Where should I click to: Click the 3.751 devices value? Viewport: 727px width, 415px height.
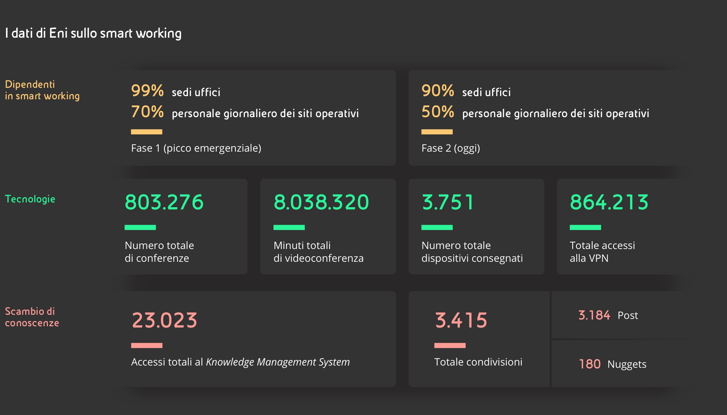(x=448, y=202)
